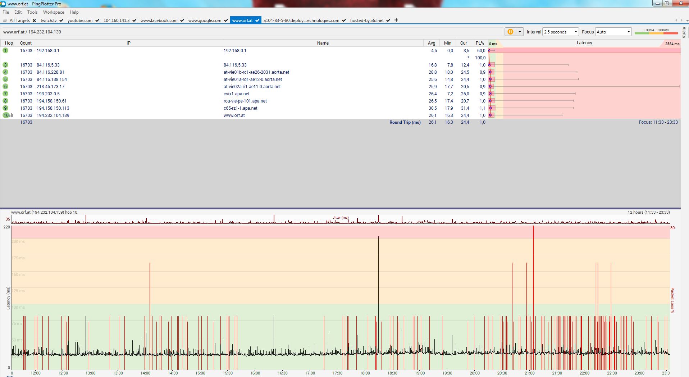Click the hop 10 graph bars icon
The width and height of the screenshot is (689, 377).
coord(12,115)
